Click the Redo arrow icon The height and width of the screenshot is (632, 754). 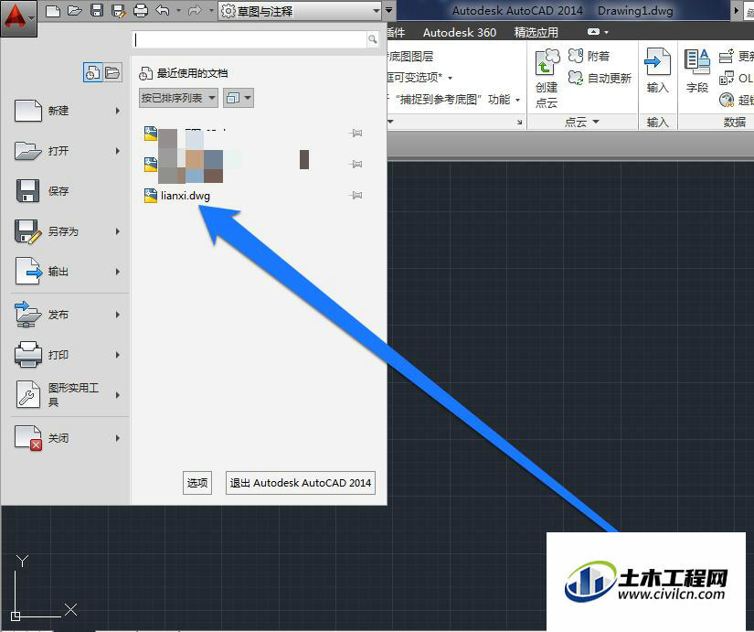tap(195, 10)
